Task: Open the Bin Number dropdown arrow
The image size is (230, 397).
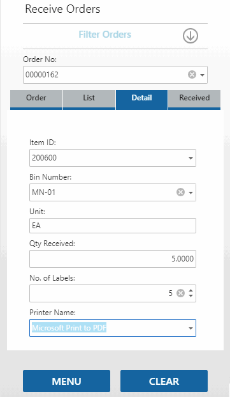Action: pyautogui.click(x=190, y=192)
